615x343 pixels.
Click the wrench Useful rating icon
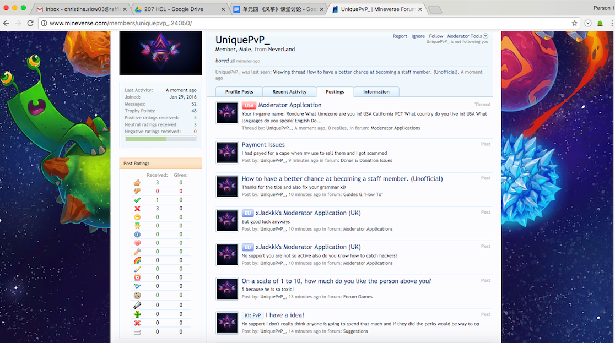[137, 252]
